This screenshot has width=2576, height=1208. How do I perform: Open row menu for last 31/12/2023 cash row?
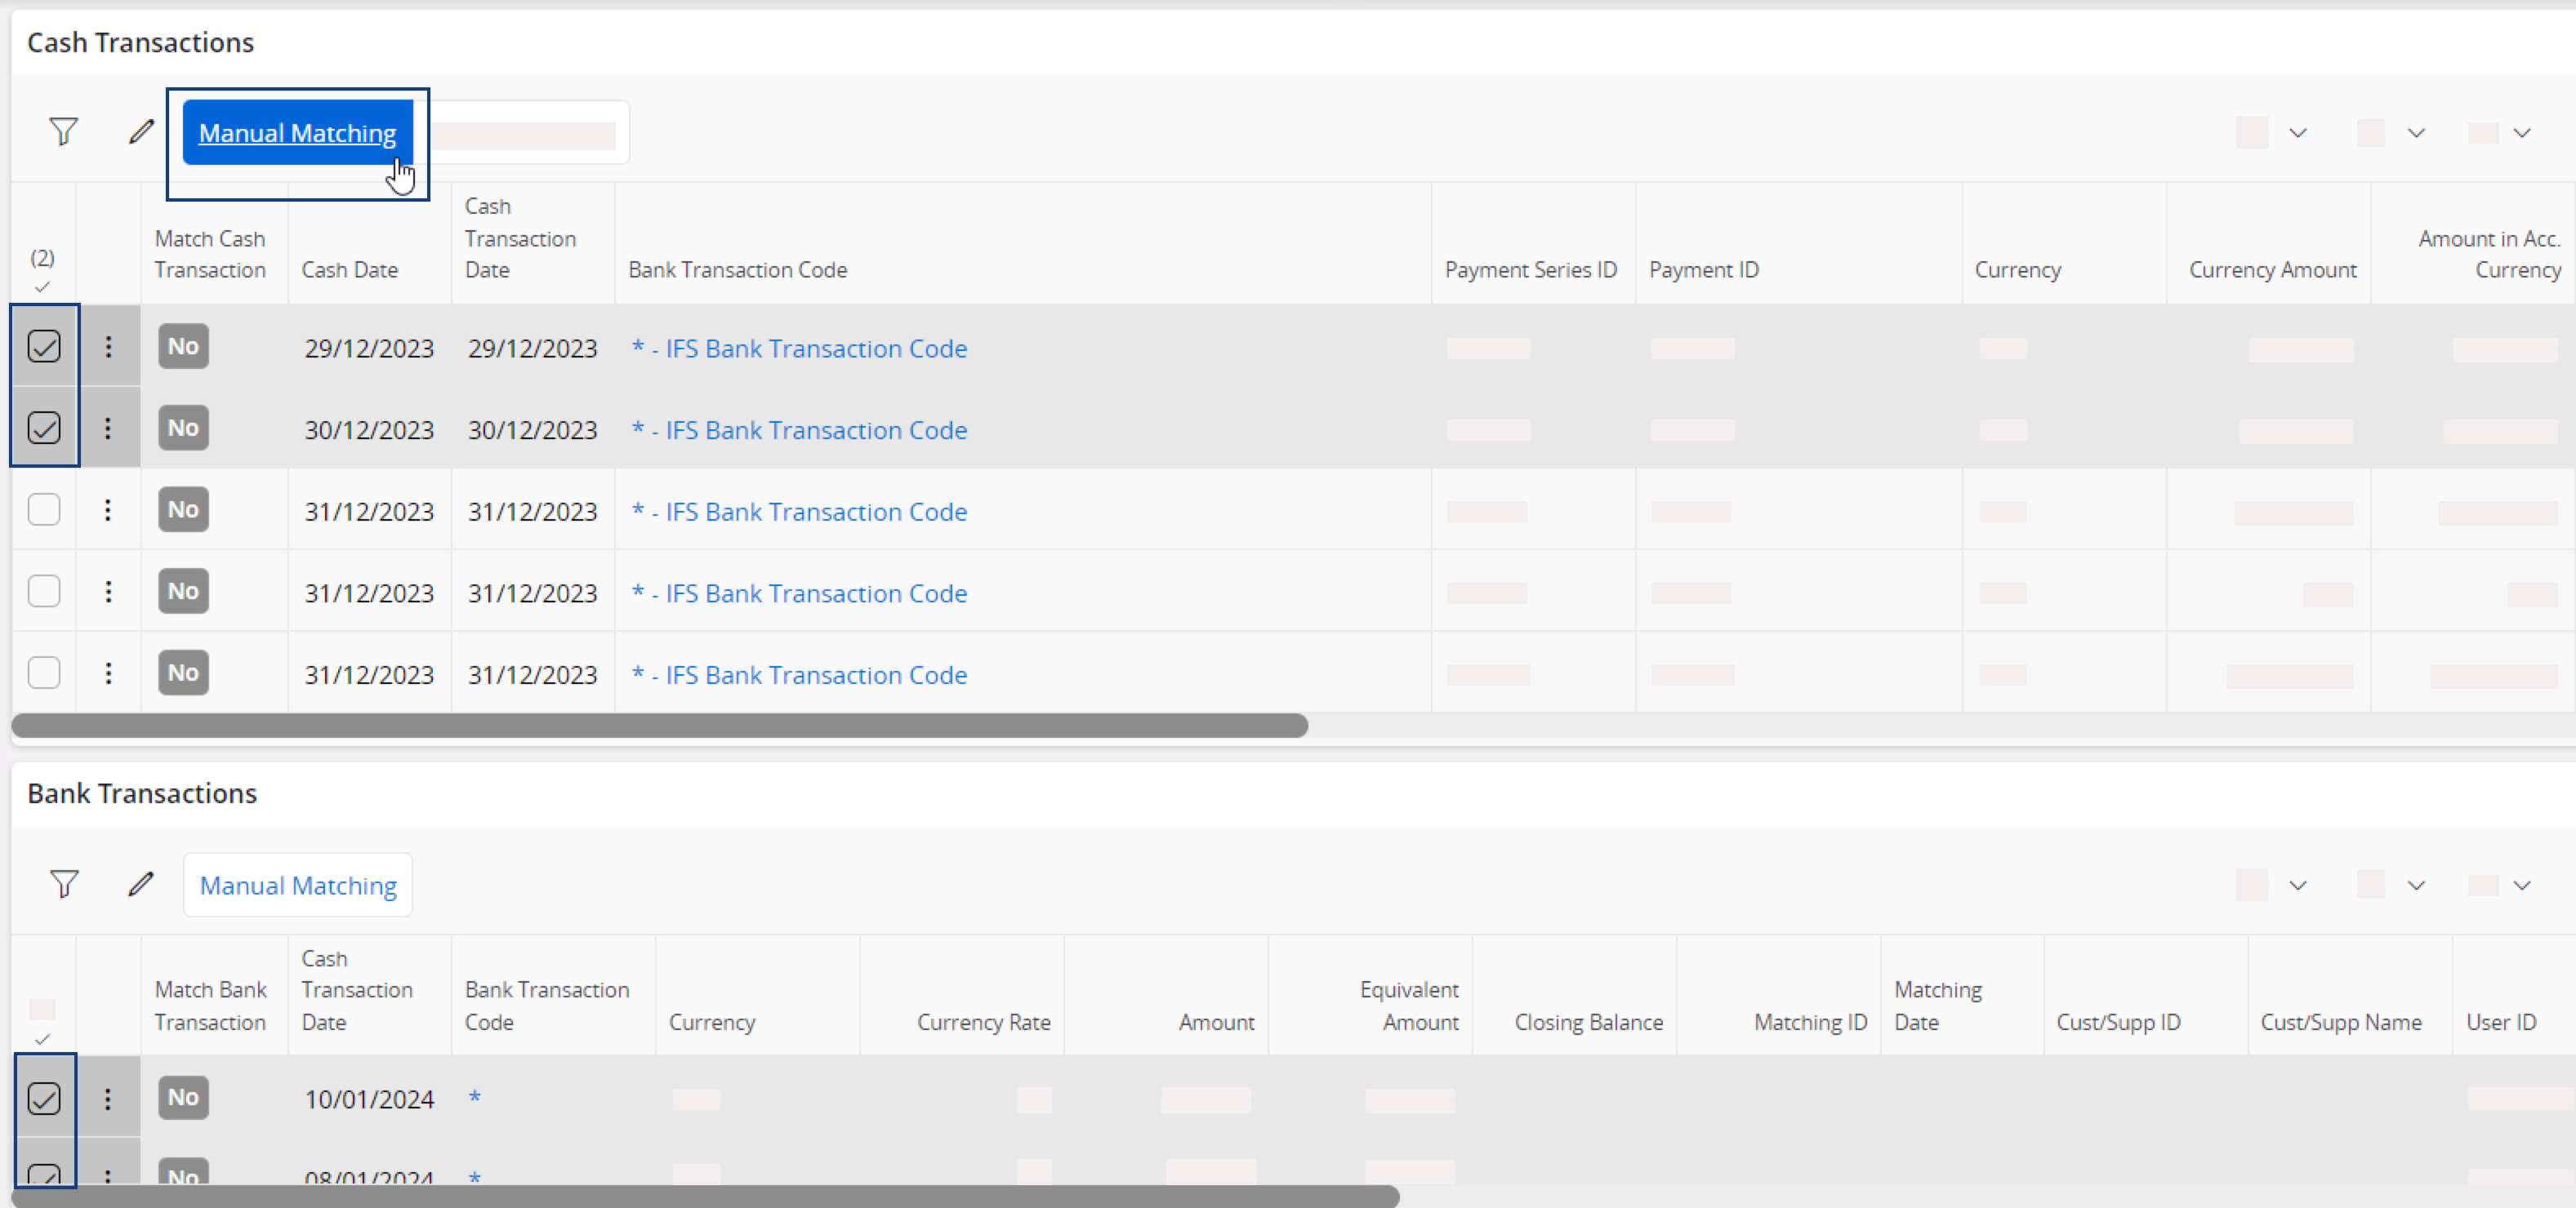point(108,673)
